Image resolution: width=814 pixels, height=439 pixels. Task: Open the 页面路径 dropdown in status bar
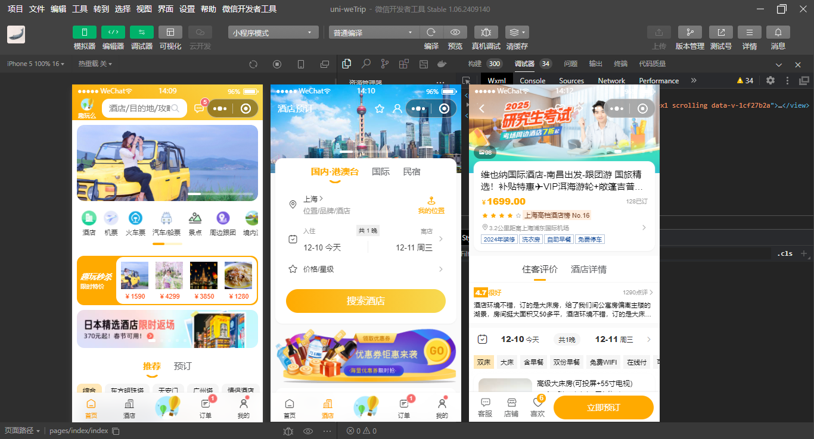coord(23,431)
